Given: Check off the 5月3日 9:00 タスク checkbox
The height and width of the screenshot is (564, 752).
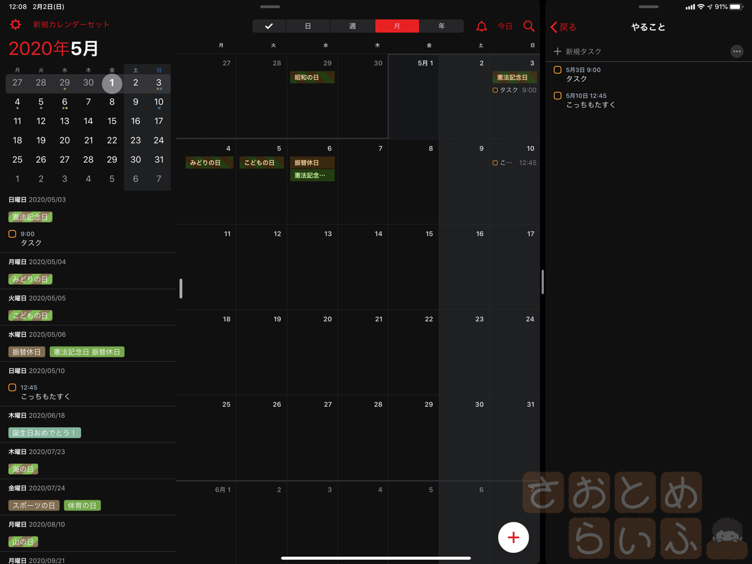Looking at the screenshot, I should [x=558, y=70].
